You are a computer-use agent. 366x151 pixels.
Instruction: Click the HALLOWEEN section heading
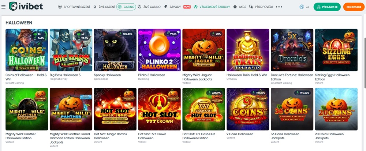[x=19, y=23]
